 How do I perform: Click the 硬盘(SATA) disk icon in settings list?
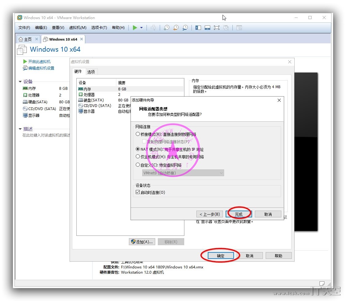pos(81,100)
